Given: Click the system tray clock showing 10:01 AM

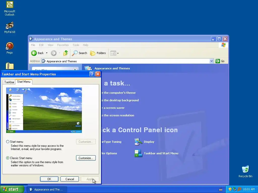Looking at the screenshot, I should tap(249, 189).
